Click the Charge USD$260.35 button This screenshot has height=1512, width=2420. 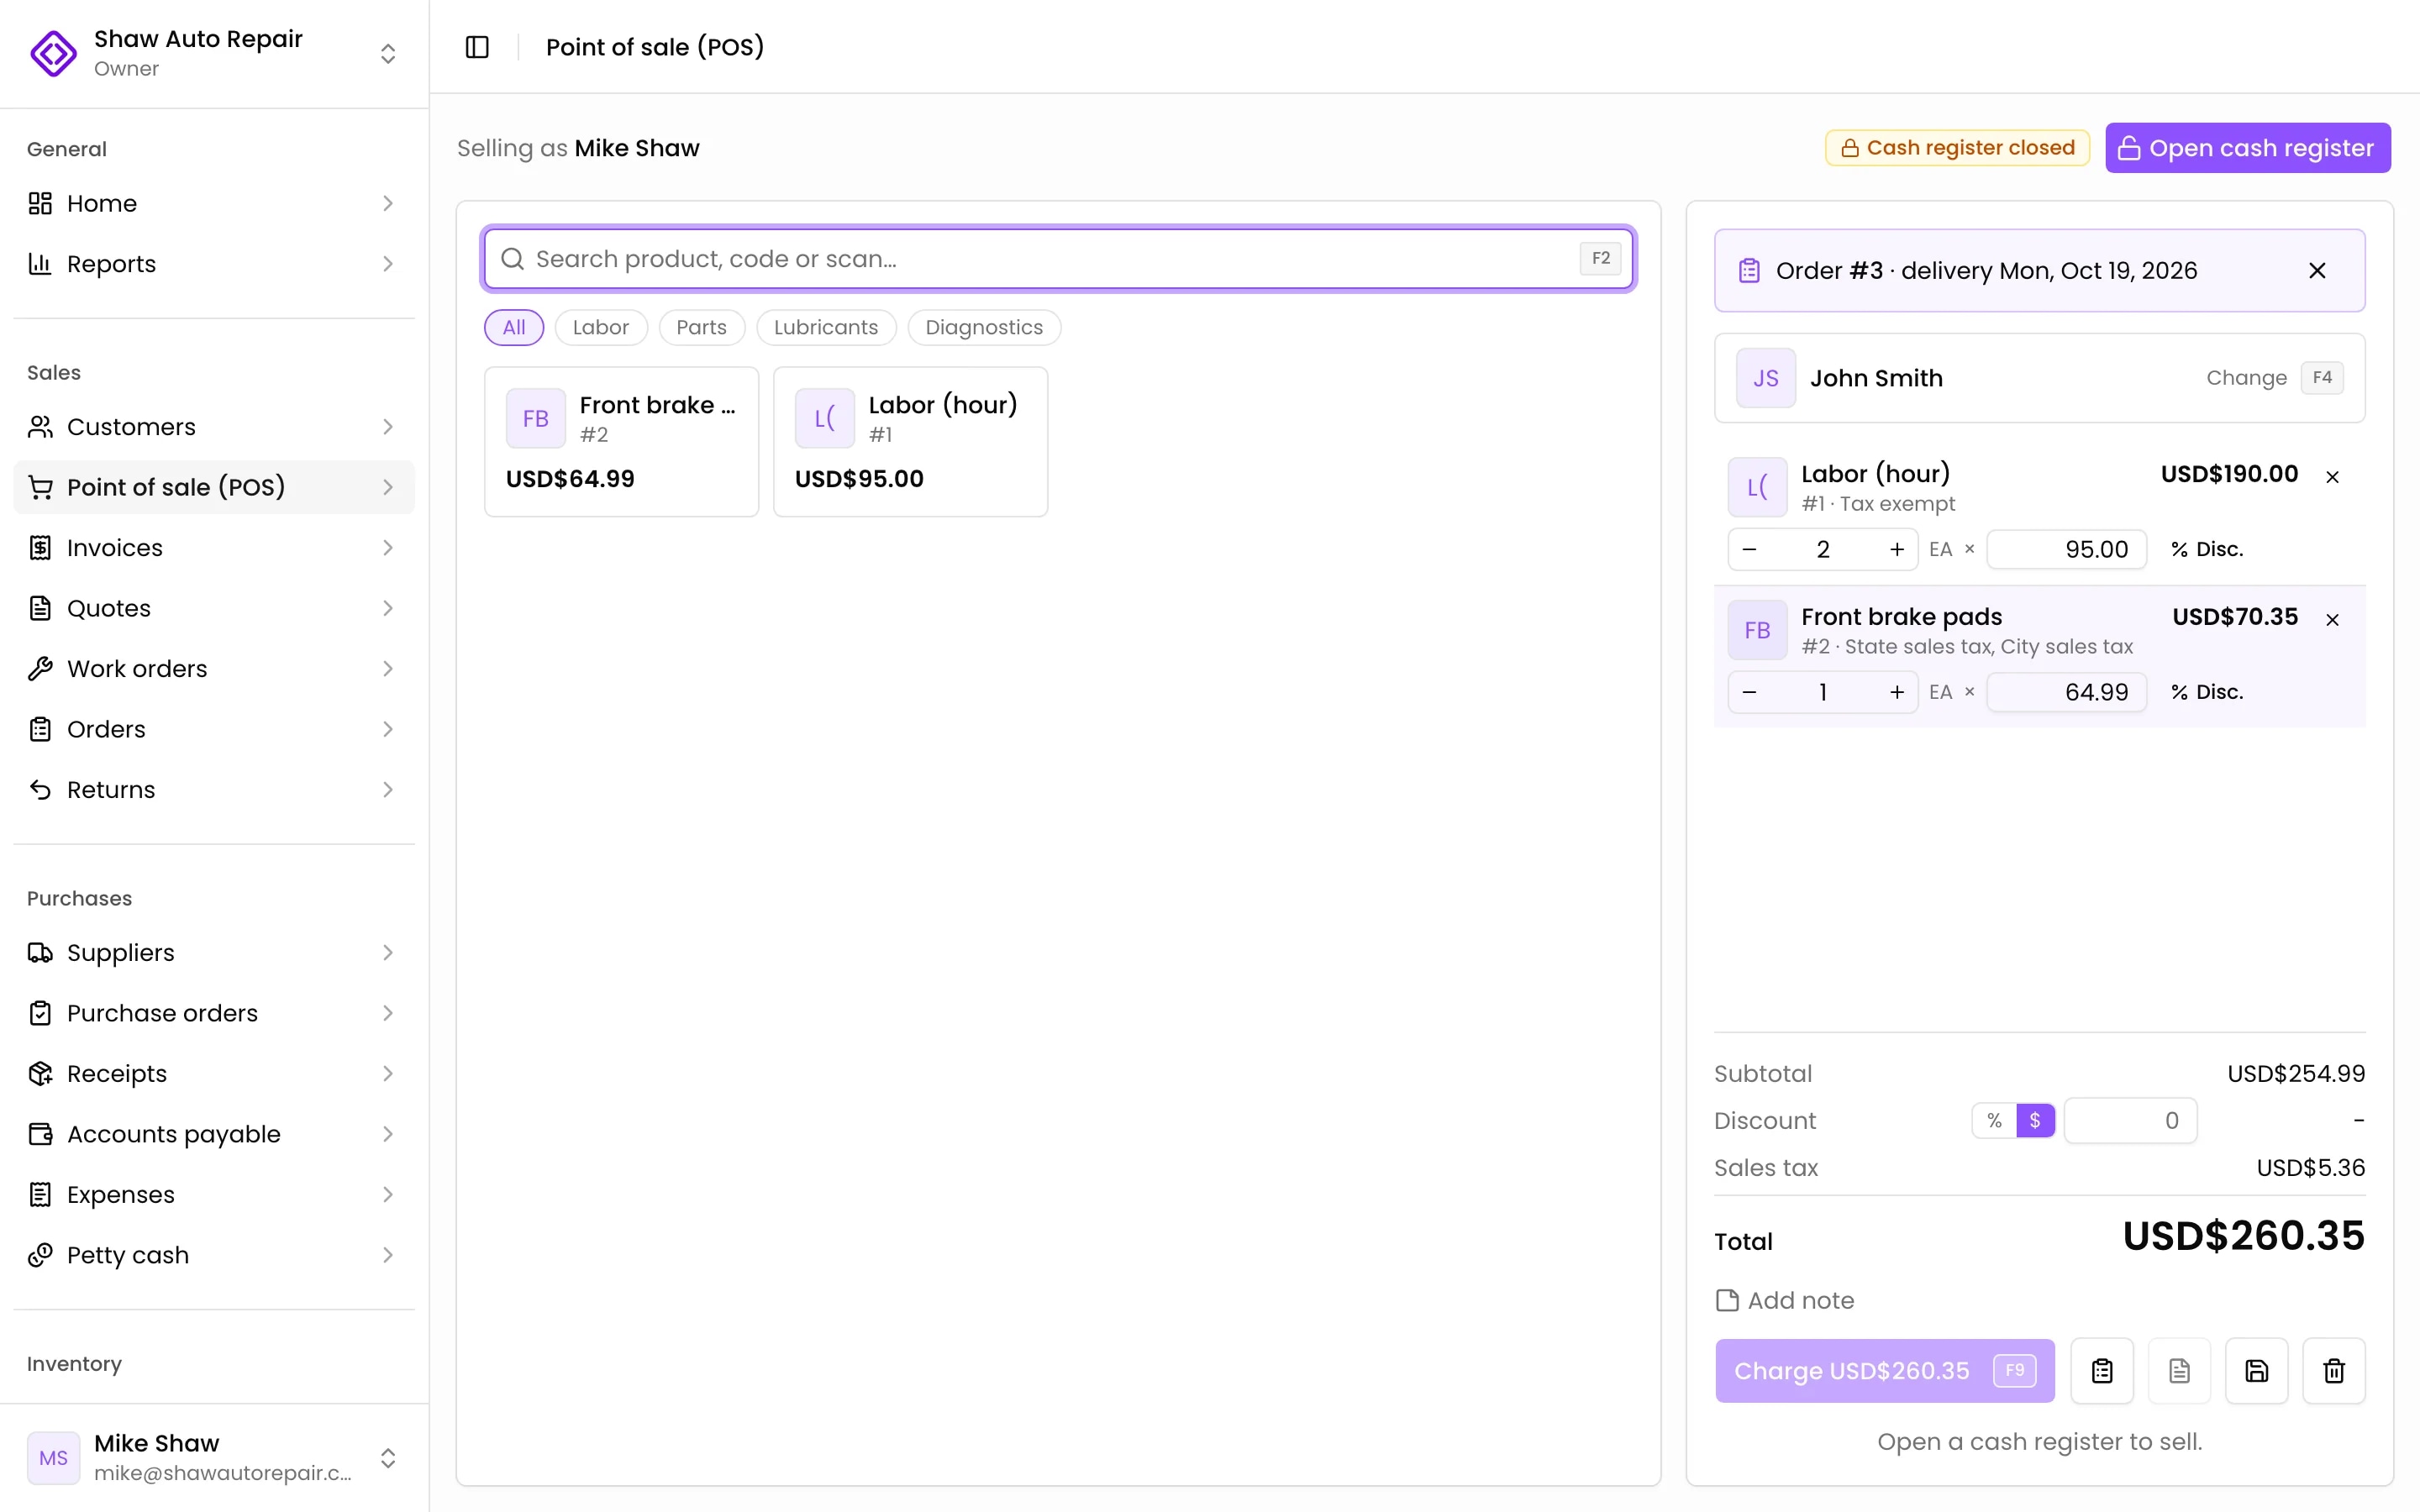click(1884, 1370)
